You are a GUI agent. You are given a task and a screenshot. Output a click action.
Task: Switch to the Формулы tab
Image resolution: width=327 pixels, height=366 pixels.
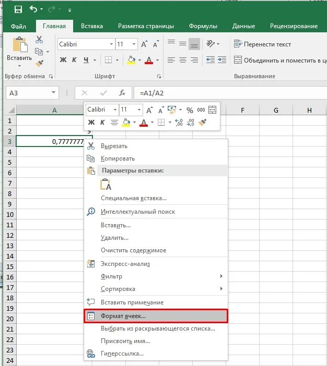click(203, 26)
